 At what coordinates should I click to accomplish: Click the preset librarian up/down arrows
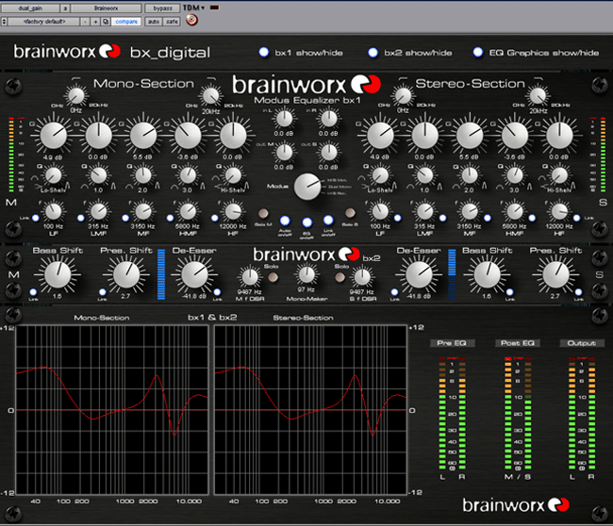click(4, 22)
